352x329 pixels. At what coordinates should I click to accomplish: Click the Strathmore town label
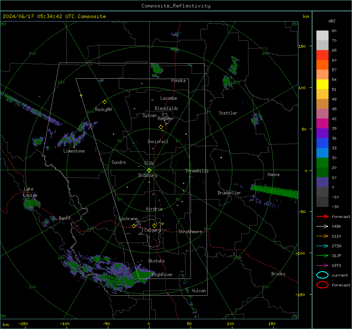click(x=190, y=232)
